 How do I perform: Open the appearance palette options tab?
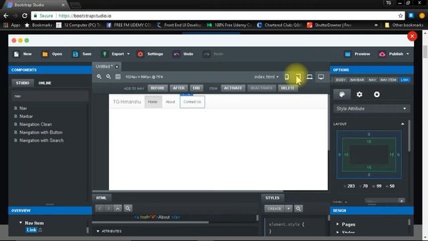coord(342,94)
